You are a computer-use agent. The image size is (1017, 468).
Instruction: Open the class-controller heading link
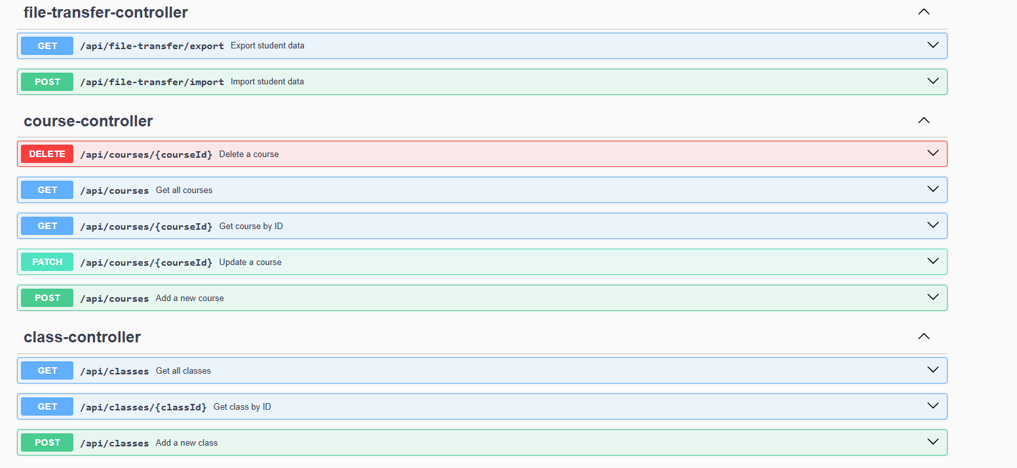pyautogui.click(x=82, y=337)
